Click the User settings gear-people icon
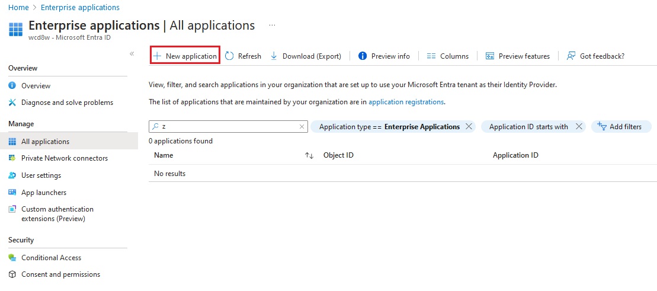The width and height of the screenshot is (657, 291). pyautogui.click(x=12, y=175)
